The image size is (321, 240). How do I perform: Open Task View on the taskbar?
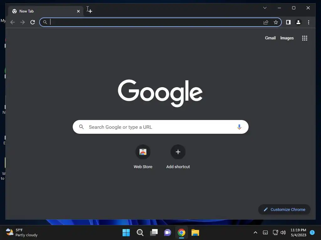click(x=154, y=232)
